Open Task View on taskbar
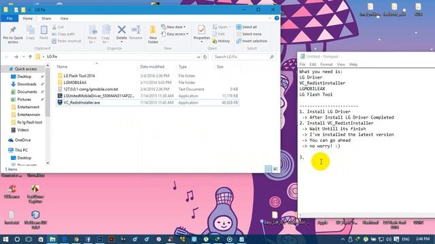The image size is (435, 244). tap(29, 239)
